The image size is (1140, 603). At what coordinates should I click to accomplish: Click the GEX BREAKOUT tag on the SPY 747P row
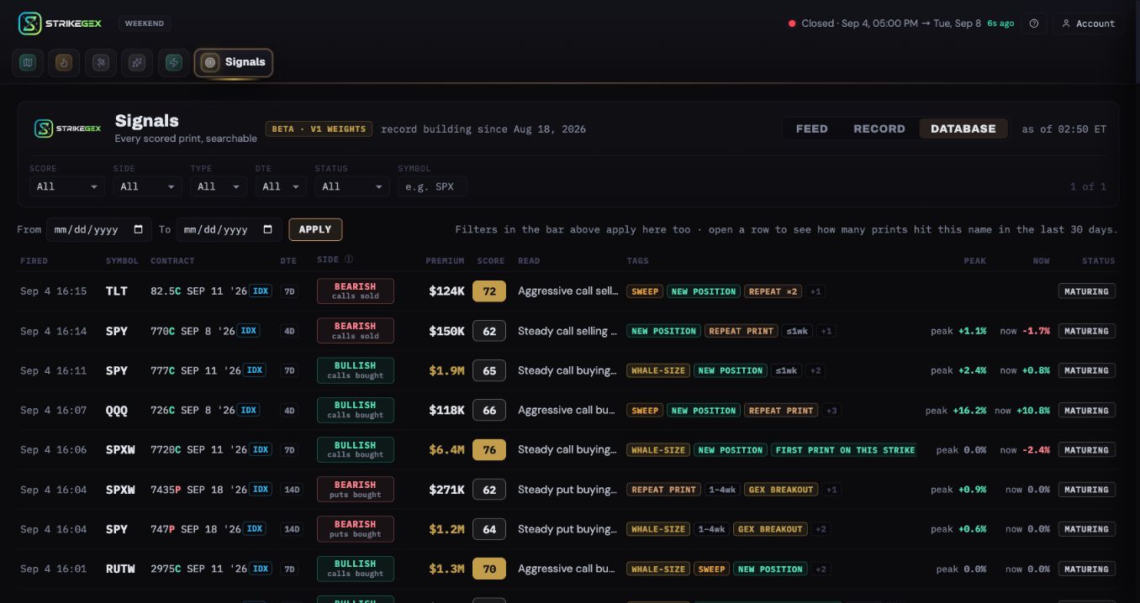coord(770,529)
